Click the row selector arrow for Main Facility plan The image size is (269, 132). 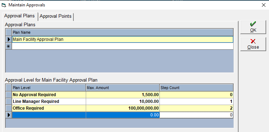(x=9, y=39)
